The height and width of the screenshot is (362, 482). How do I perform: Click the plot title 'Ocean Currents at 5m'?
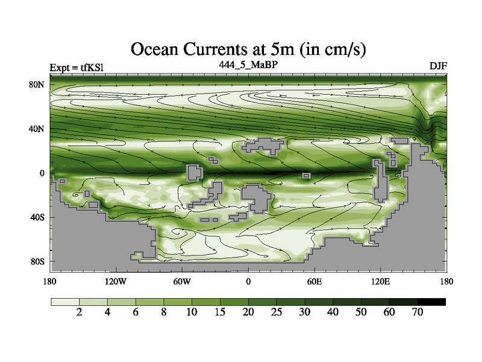point(249,49)
